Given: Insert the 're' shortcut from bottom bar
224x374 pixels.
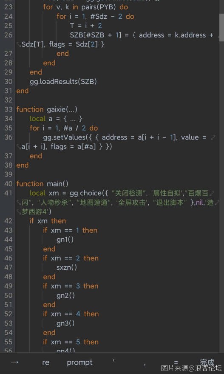Looking at the screenshot, I should point(46,363).
